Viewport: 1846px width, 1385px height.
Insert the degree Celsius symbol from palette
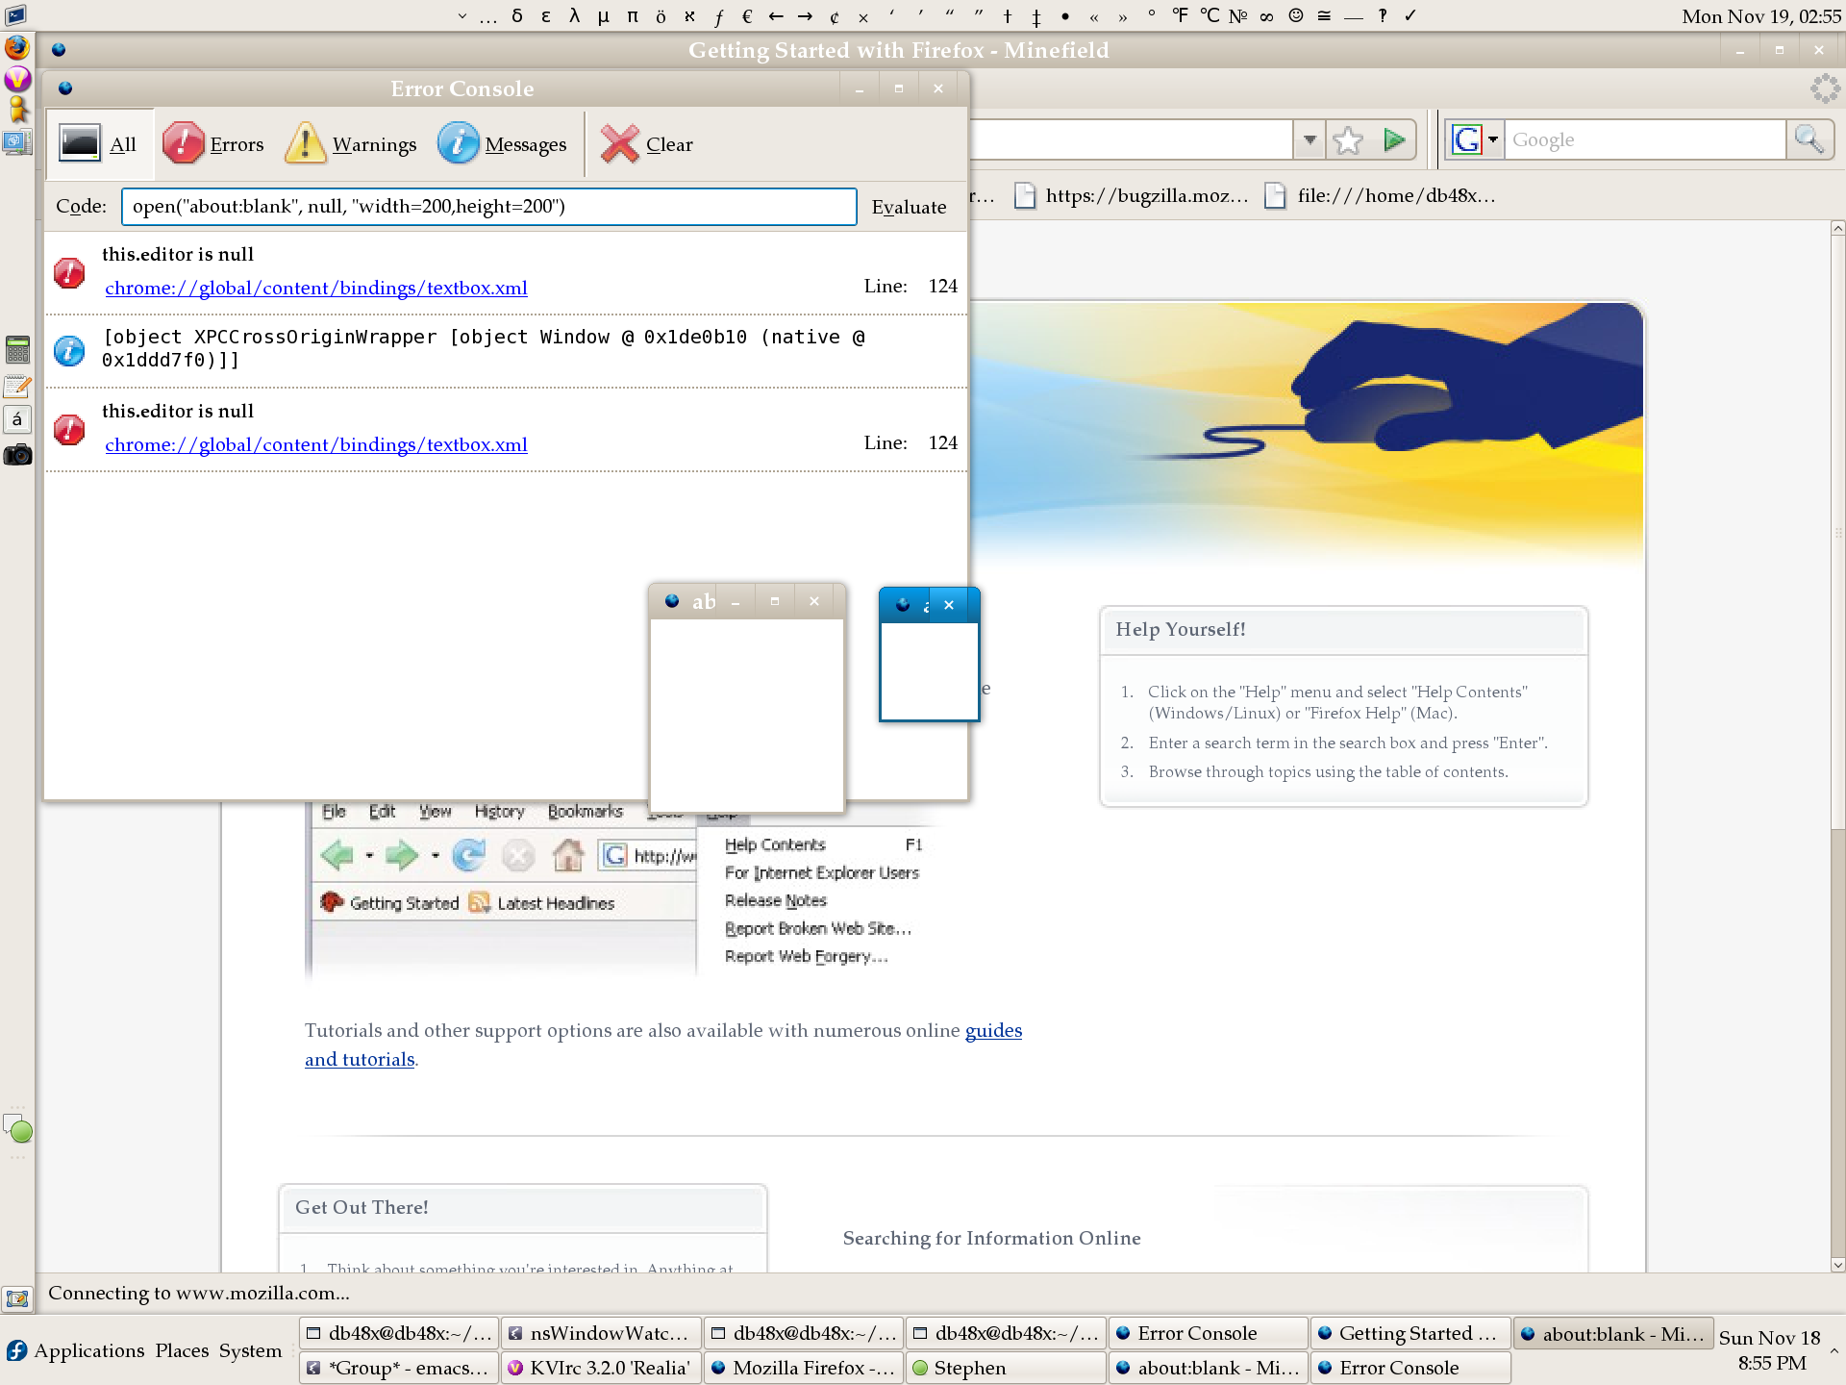pos(1210,15)
